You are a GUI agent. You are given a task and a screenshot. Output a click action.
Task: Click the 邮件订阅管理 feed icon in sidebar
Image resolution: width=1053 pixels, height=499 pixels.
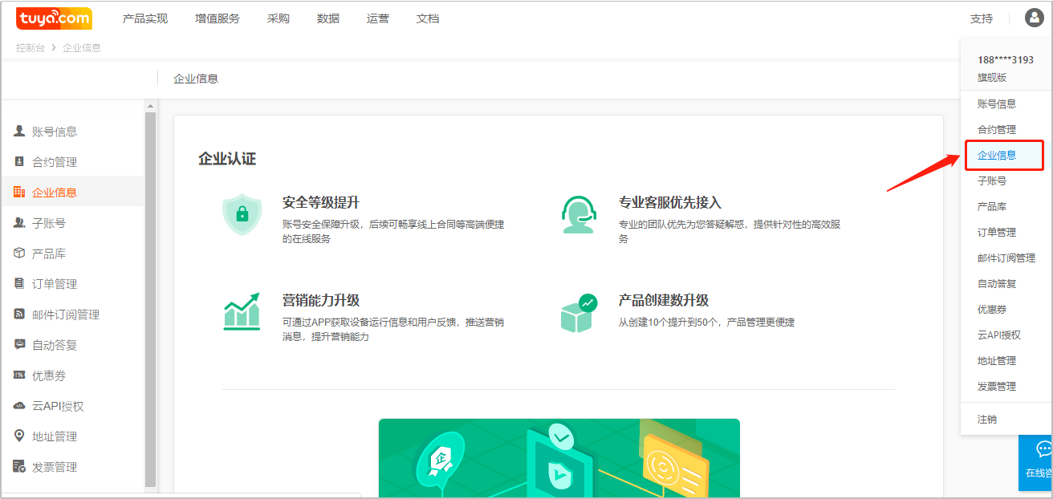click(19, 314)
